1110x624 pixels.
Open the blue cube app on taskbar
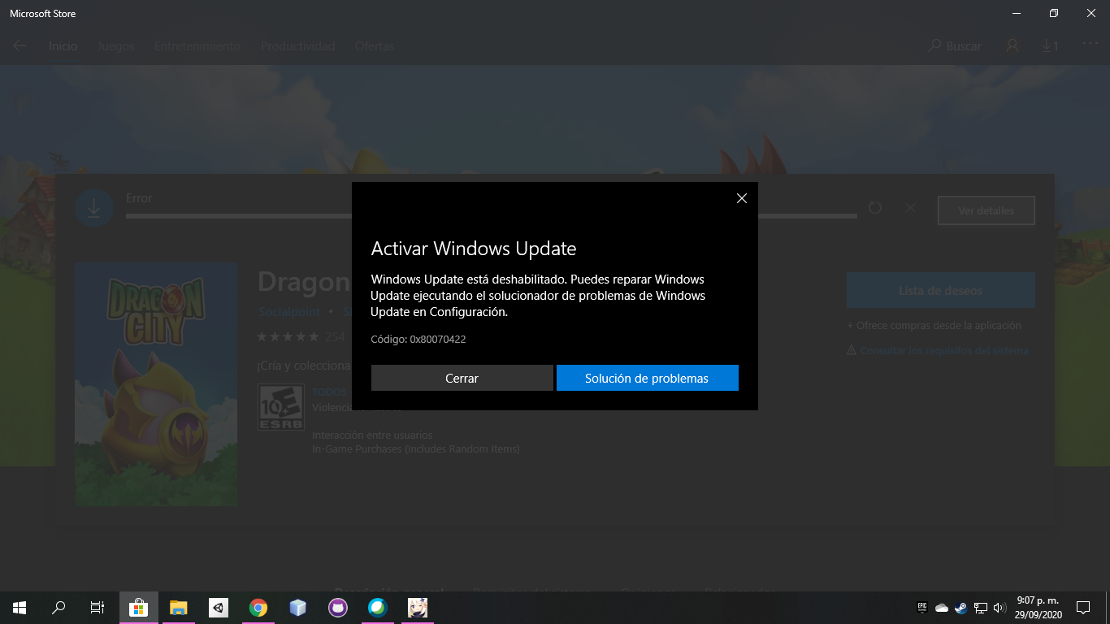(297, 607)
